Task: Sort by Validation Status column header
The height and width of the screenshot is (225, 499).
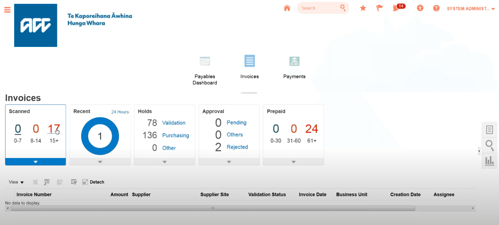Action: (267, 195)
